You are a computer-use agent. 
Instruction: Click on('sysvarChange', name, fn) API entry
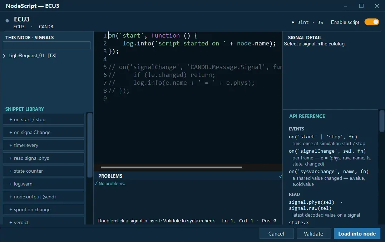click(329, 171)
